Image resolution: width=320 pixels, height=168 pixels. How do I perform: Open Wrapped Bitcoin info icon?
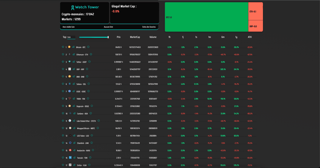98,128
